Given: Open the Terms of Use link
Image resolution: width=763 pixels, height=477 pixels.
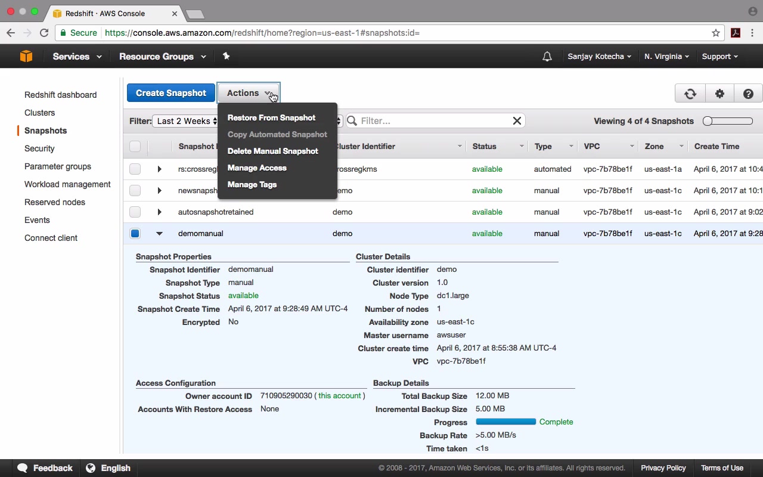Looking at the screenshot, I should [722, 468].
